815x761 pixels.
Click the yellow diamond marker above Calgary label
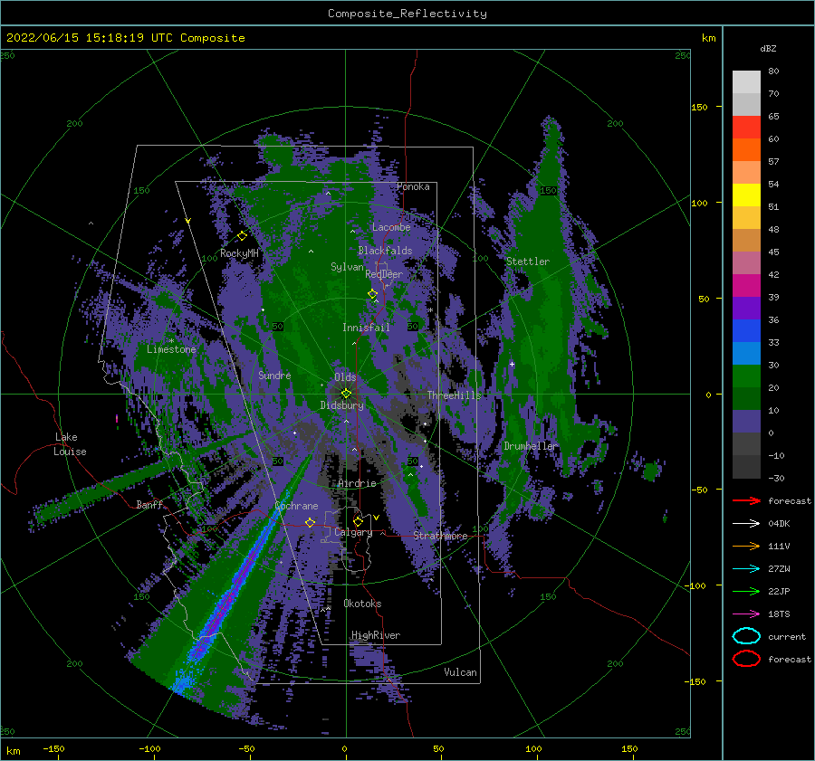pos(358,521)
